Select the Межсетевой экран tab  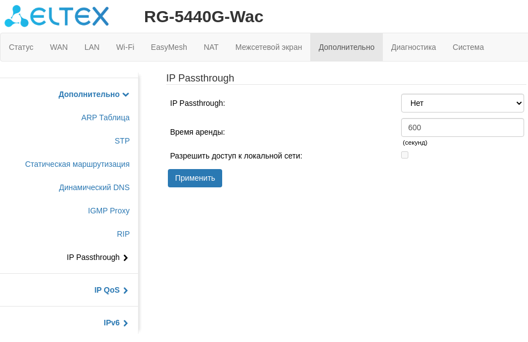(x=269, y=47)
